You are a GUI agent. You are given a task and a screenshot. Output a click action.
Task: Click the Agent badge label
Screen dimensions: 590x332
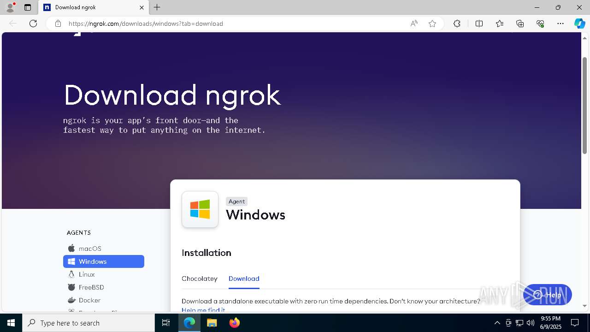pyautogui.click(x=237, y=202)
